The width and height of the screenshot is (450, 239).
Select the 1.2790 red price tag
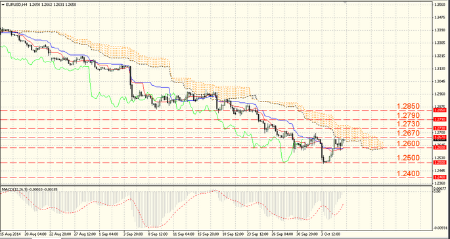coord(439,119)
